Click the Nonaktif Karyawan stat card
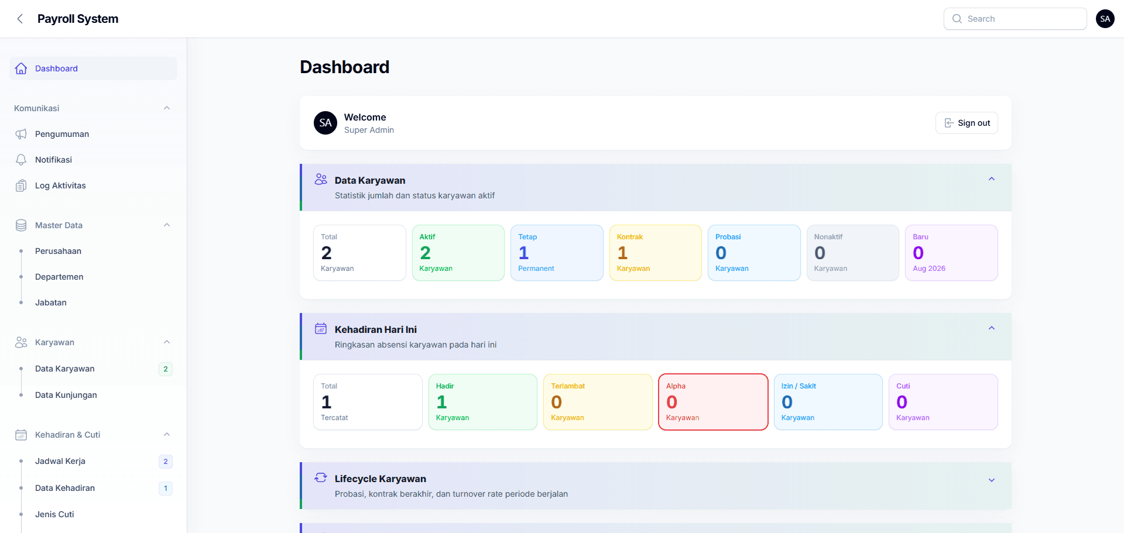Viewport: 1124px width, 533px height. [x=853, y=253]
